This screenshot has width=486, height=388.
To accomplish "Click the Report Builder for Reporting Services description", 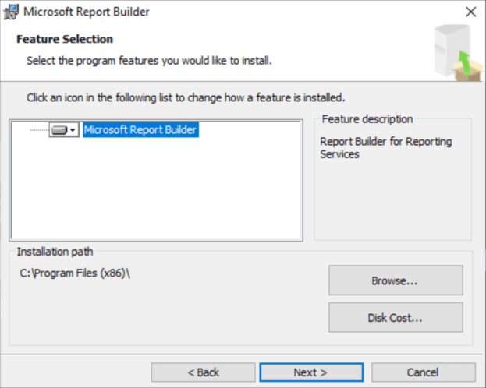I will [x=385, y=148].
